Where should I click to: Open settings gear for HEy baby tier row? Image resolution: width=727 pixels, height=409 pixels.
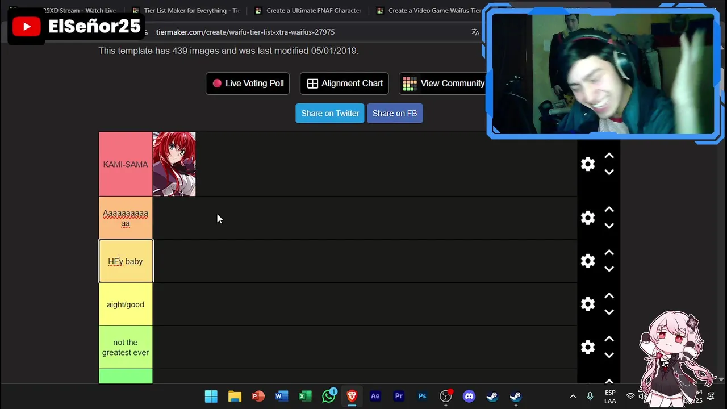click(x=588, y=261)
